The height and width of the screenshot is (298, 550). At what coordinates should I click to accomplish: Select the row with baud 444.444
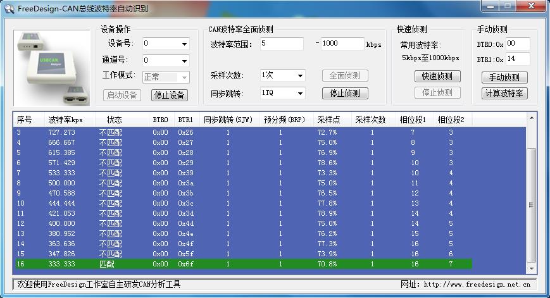point(243,203)
